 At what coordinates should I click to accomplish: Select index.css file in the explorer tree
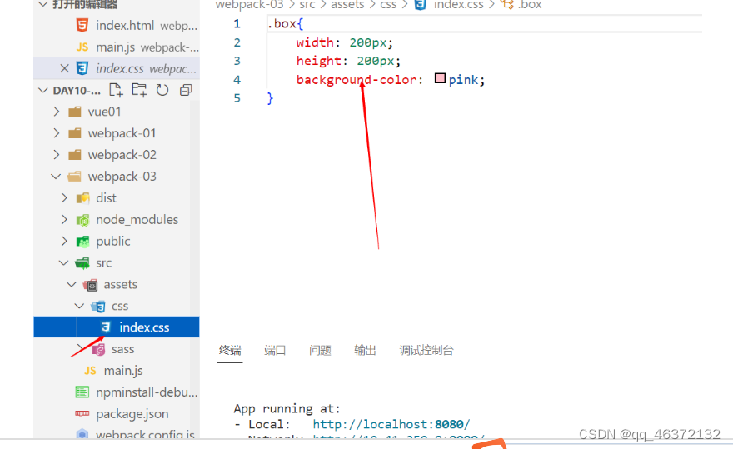point(117,327)
